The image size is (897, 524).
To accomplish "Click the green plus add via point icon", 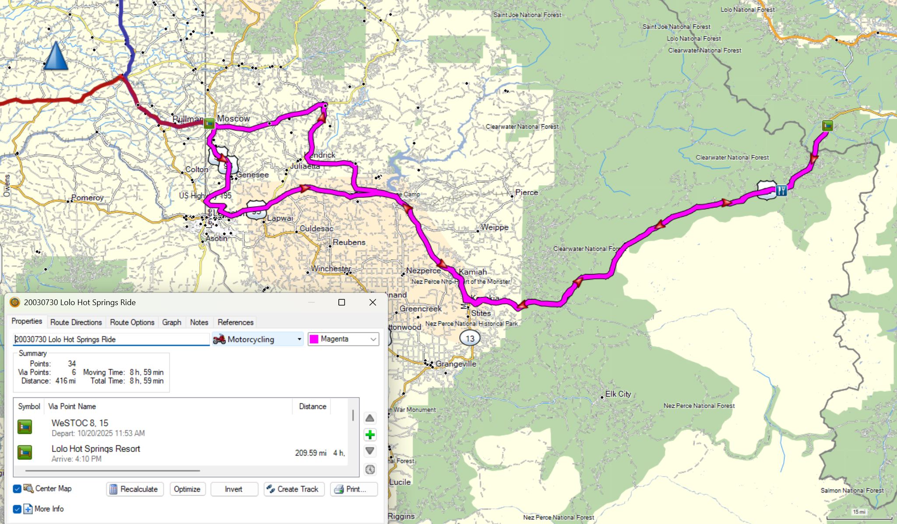I will [x=370, y=435].
